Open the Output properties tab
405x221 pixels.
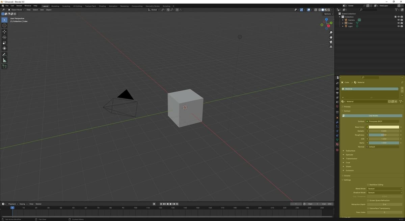pos(337,93)
